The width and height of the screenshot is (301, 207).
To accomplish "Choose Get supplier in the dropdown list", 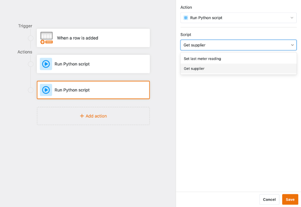I will coord(194,69).
